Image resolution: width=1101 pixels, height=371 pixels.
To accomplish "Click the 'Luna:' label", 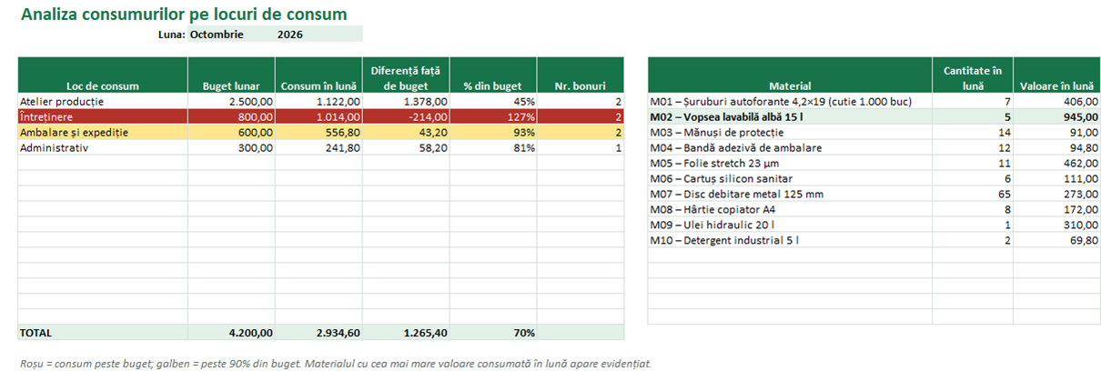I will (x=171, y=35).
